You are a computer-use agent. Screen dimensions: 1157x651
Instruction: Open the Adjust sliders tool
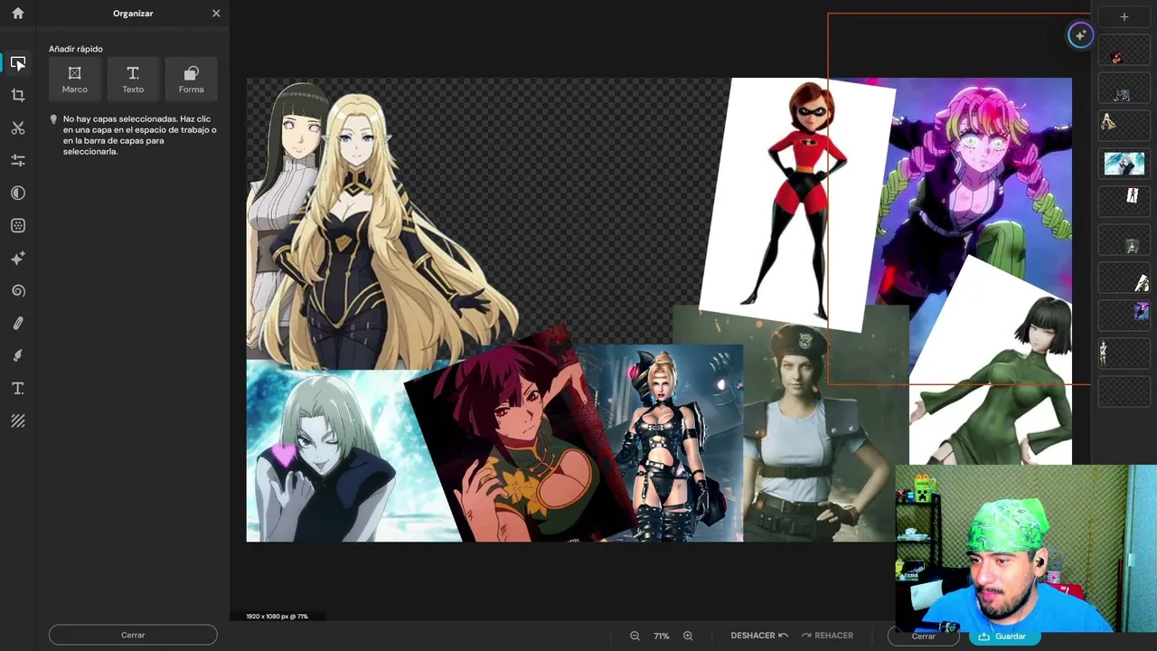(18, 160)
